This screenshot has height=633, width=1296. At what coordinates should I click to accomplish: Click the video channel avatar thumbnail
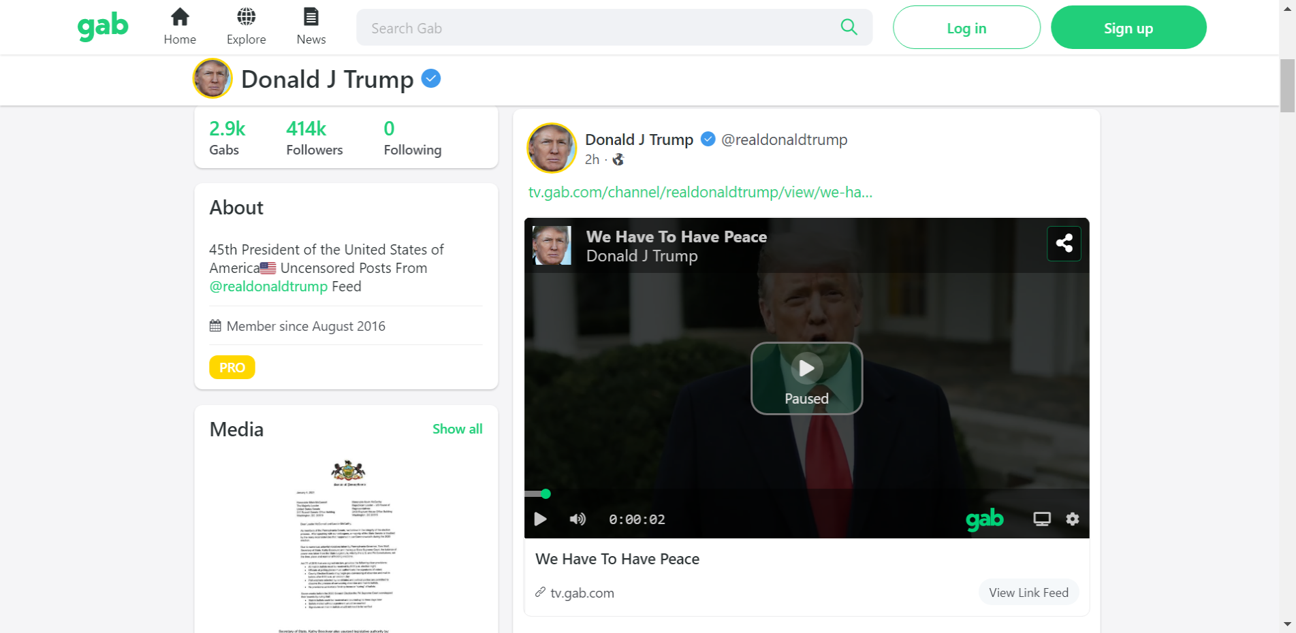[552, 245]
